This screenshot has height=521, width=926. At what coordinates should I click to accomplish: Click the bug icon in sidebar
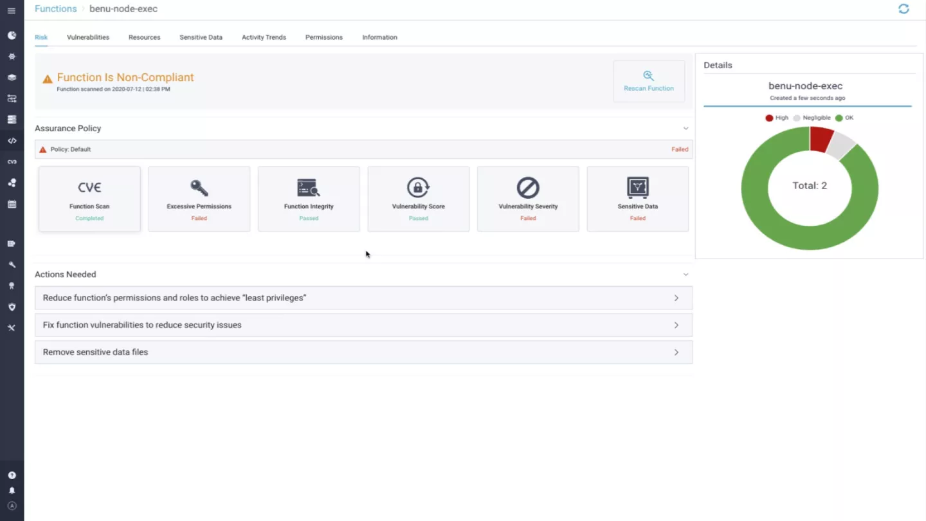click(x=12, y=57)
